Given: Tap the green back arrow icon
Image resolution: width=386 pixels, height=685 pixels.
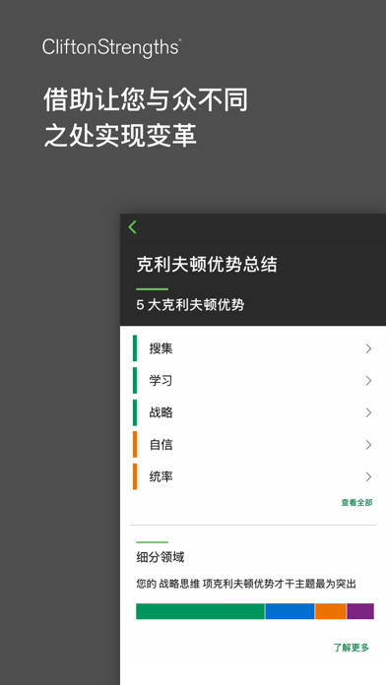Looking at the screenshot, I should (133, 227).
